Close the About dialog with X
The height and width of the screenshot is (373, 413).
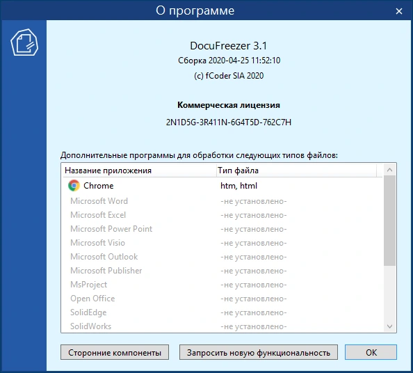tap(399, 11)
